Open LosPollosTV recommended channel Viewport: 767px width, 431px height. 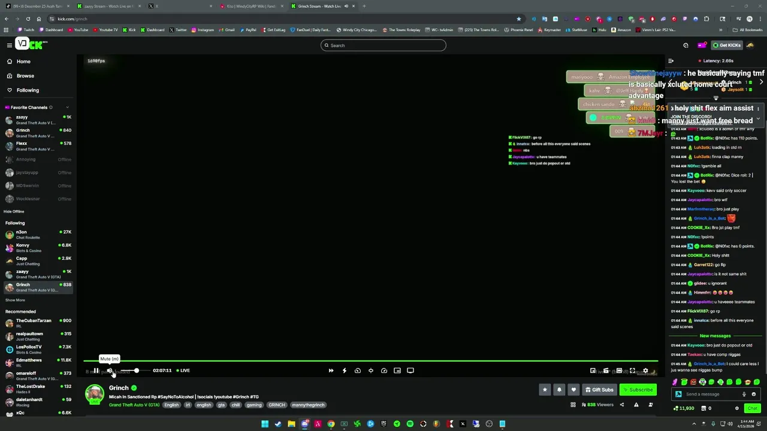(x=38, y=350)
